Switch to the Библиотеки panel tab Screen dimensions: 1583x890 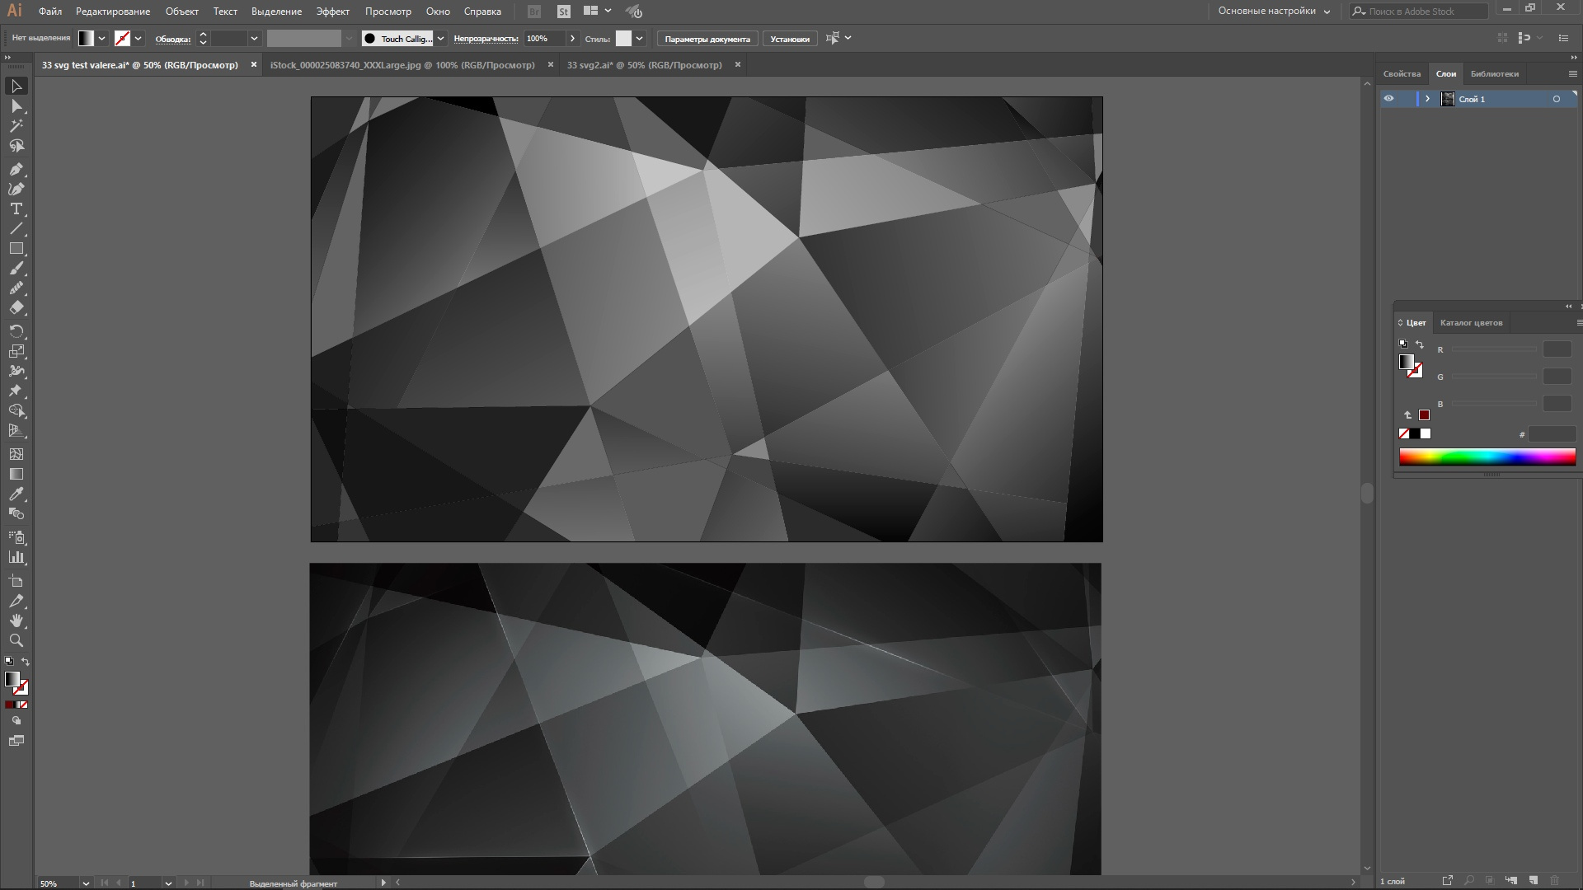[x=1495, y=74]
